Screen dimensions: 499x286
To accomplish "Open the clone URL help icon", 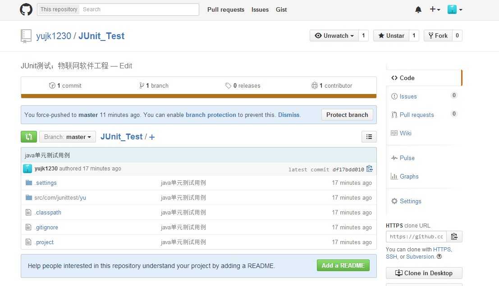I will coord(439,257).
